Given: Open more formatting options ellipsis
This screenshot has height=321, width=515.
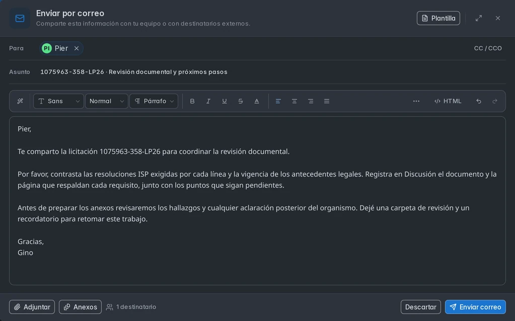Looking at the screenshot, I should coord(416,101).
